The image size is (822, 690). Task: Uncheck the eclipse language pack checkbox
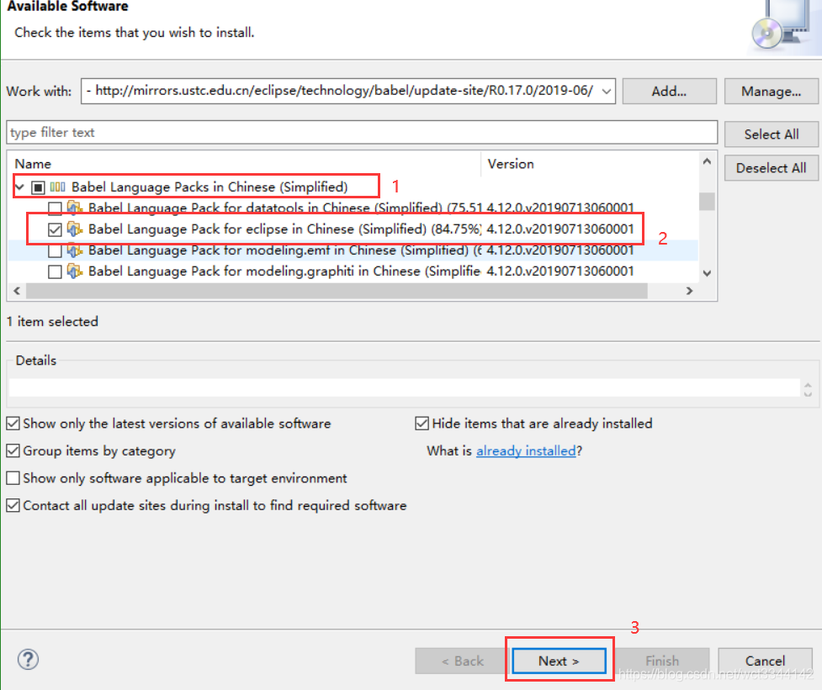55,229
